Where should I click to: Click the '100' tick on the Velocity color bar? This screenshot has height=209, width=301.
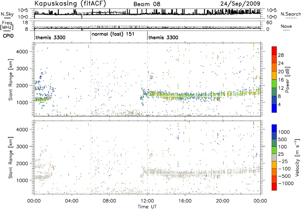click(283, 147)
